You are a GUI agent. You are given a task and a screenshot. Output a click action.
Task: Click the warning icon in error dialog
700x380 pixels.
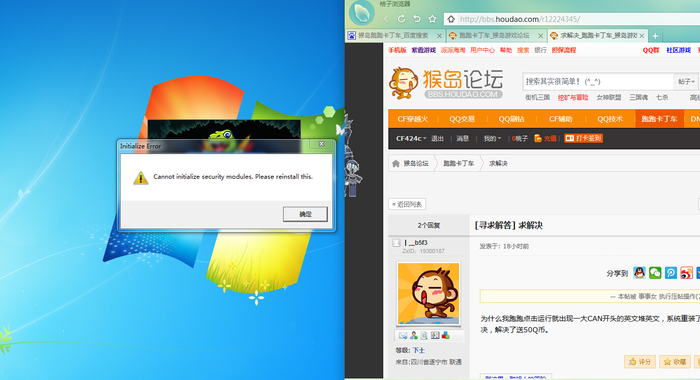click(x=141, y=177)
